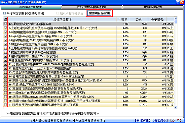Click scroll up arrow of the indicator list

176,18
